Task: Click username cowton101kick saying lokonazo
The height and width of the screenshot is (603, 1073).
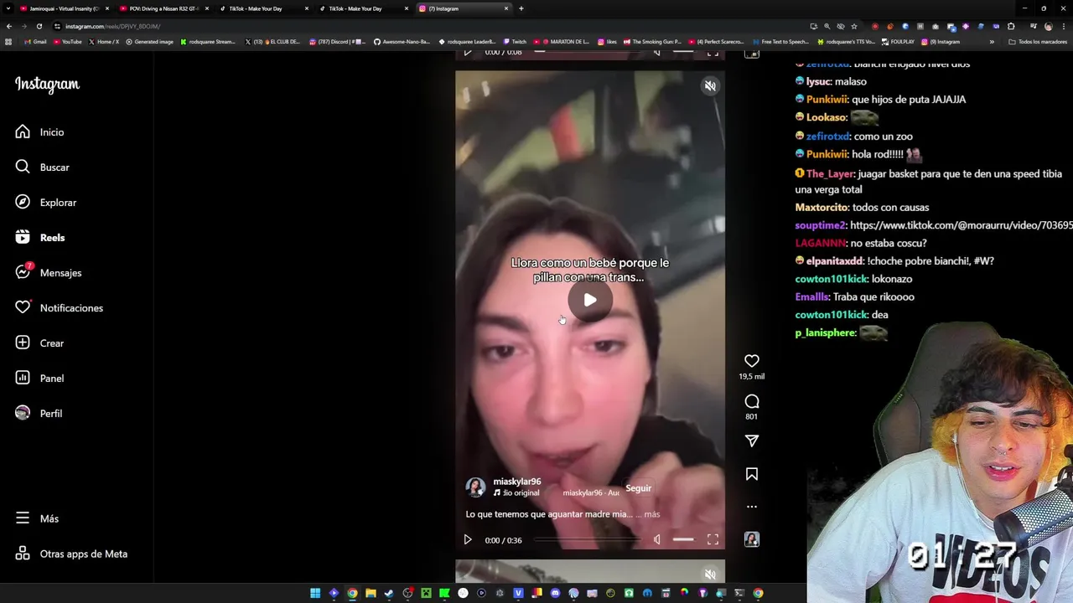Action: coord(831,279)
